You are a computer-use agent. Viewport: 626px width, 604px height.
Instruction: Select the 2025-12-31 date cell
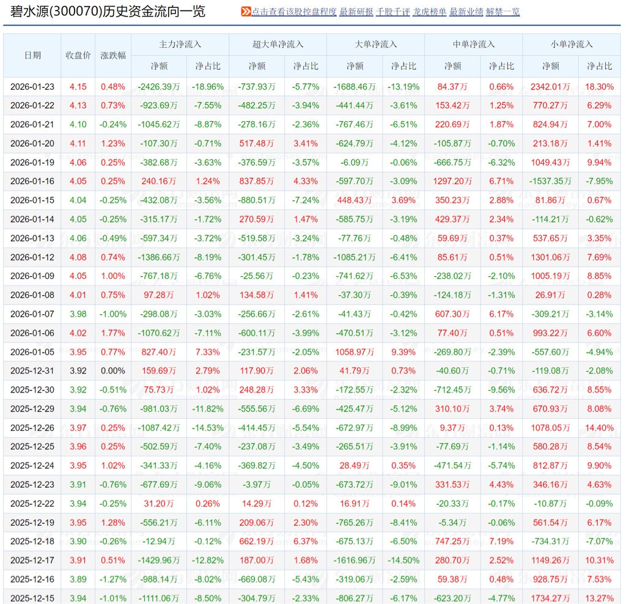(x=32, y=371)
